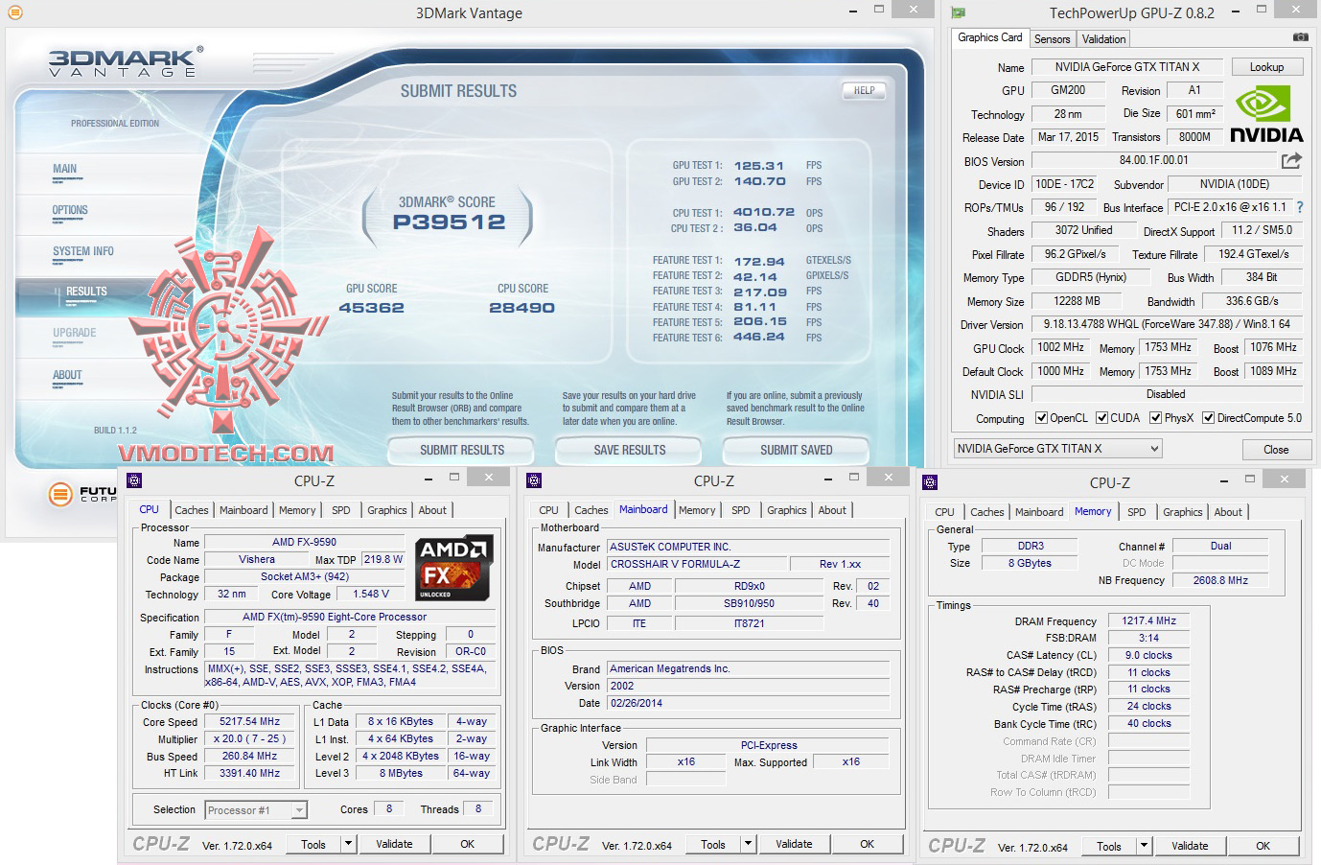Viewport: 1321px width, 865px height.
Task: Click the BIOS Version field 84.00.1F.00.01
Action: 1153,160
